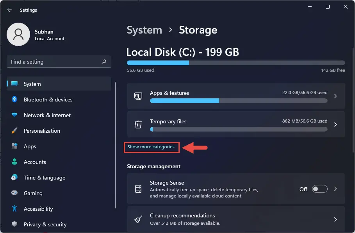The image size is (355, 233).
Task: Close the Settings window
Action: [346, 7]
